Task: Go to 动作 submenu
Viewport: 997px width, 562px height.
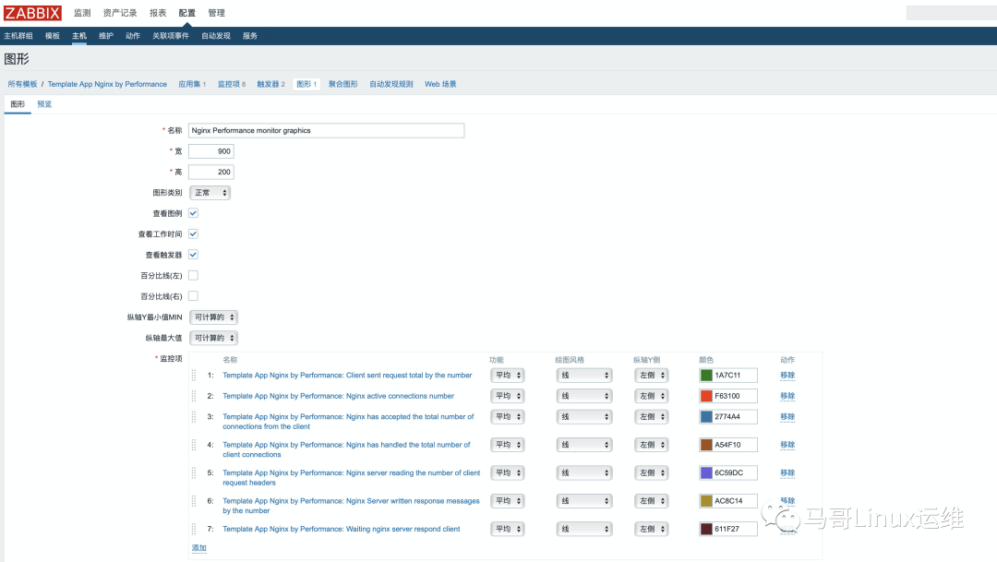Action: tap(133, 36)
